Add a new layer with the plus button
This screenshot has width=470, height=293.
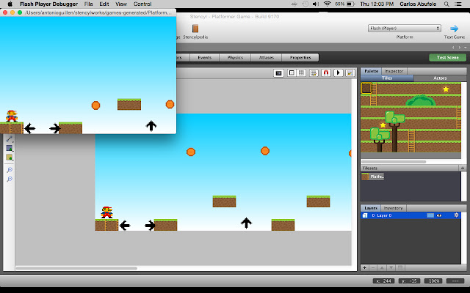(364, 268)
